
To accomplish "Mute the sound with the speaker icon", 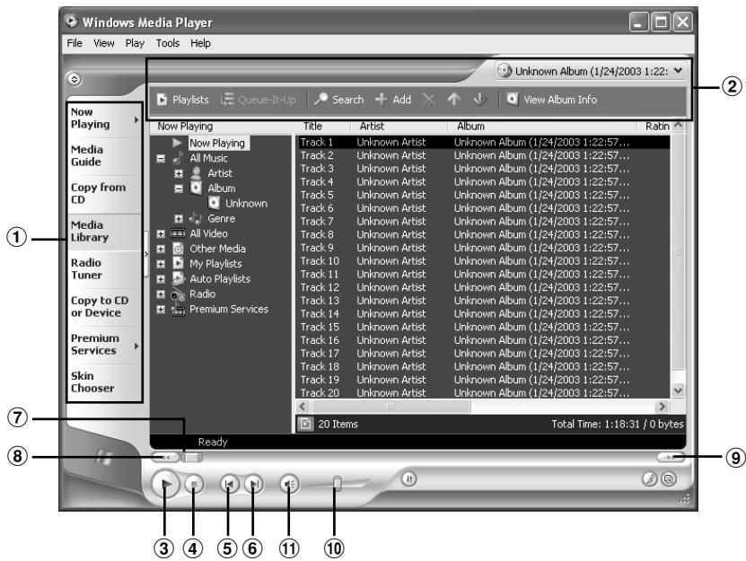I will (289, 485).
